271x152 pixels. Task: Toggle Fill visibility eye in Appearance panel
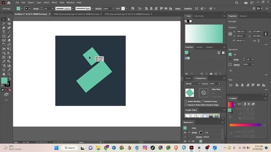pos(185,141)
